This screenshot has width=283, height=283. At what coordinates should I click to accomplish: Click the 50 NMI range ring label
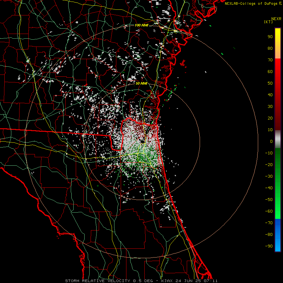(141, 83)
